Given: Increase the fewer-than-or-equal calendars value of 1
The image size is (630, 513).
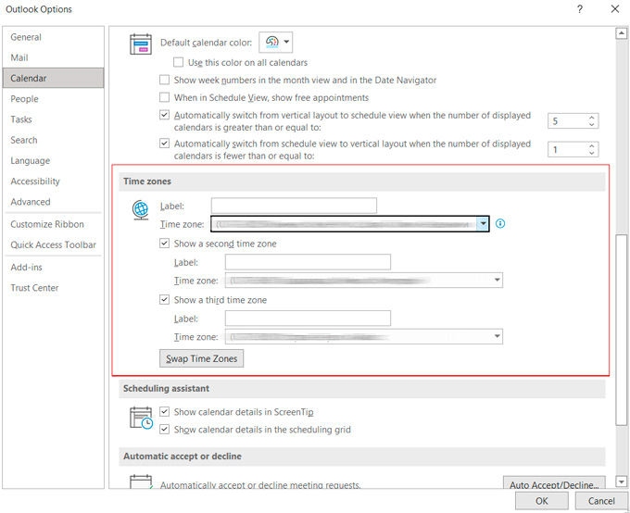Looking at the screenshot, I should click(591, 146).
